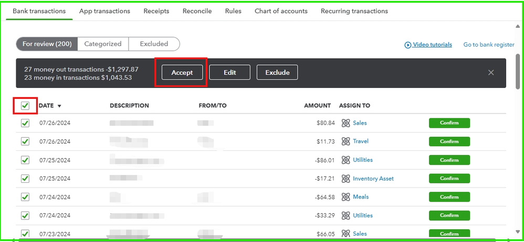Click the Edit batch button
The height and width of the screenshot is (242, 524).
[229, 72]
